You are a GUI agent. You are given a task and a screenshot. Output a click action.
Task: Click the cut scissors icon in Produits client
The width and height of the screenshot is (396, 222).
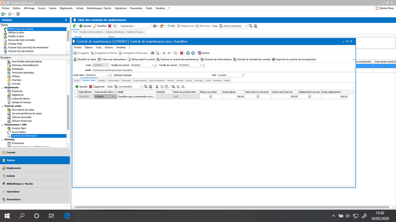pos(157,87)
